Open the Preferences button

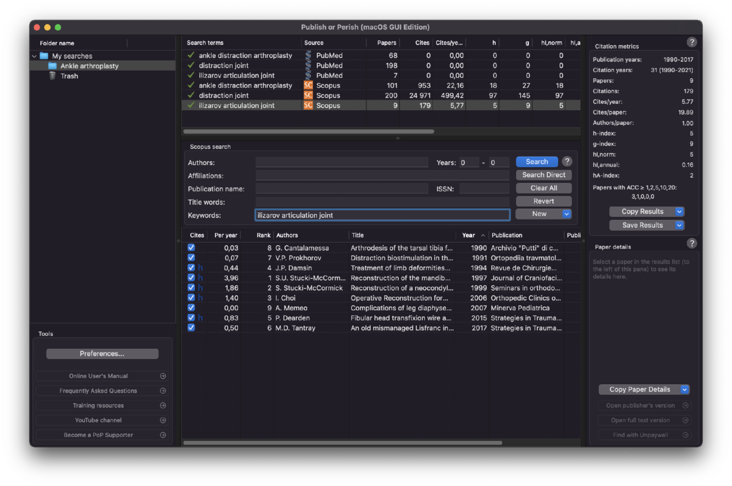coord(102,354)
